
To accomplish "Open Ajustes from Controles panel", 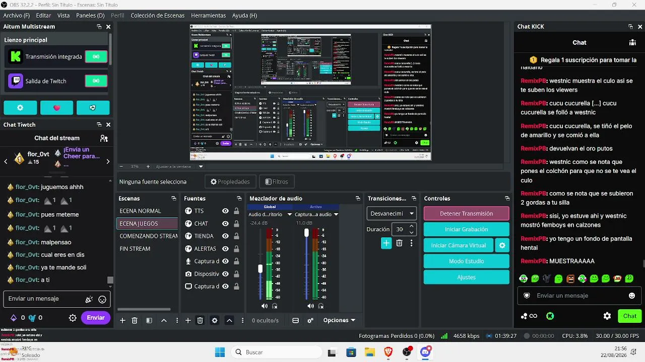I will tap(467, 278).
